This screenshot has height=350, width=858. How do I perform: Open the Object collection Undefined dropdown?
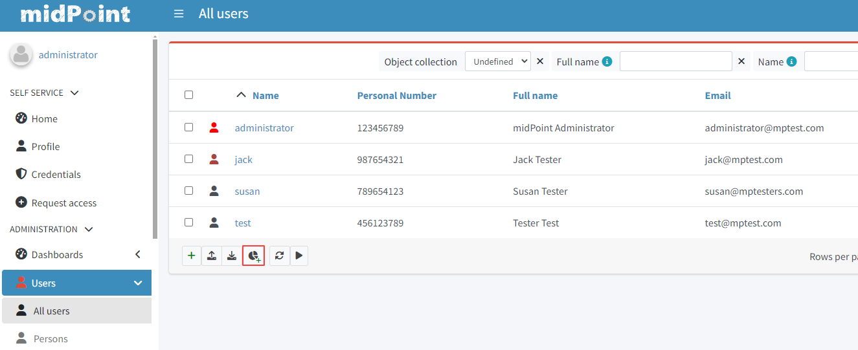(497, 61)
